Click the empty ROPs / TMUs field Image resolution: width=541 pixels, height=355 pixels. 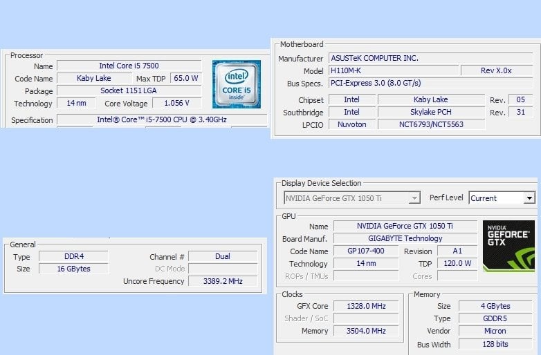366,276
